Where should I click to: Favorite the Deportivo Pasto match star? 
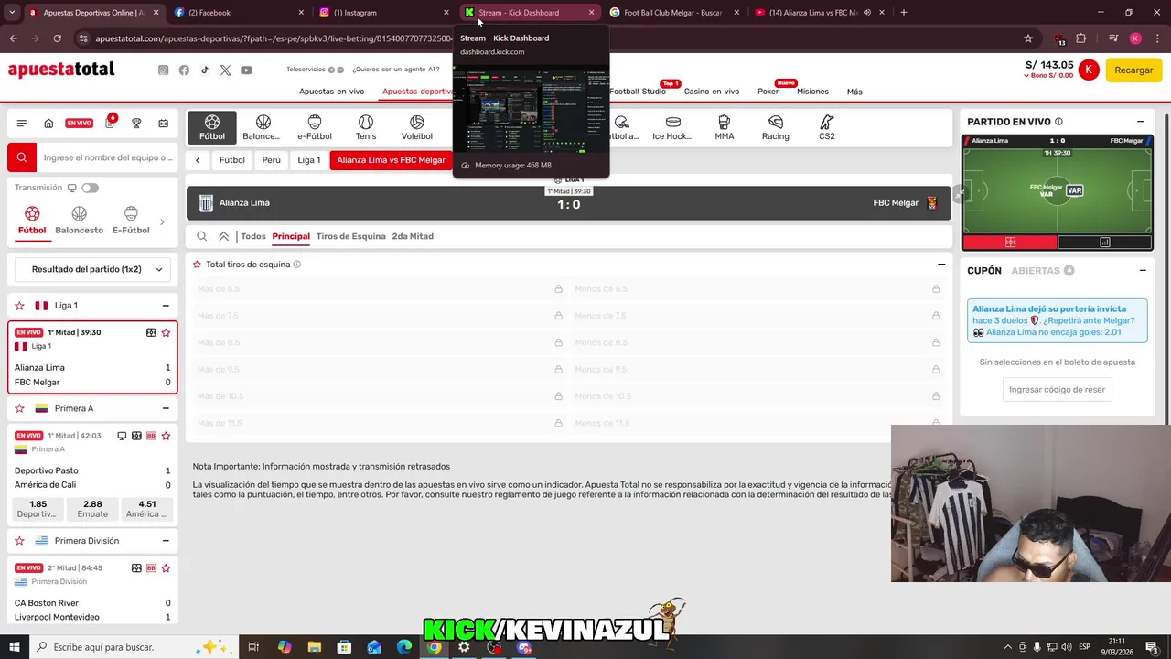tap(166, 436)
